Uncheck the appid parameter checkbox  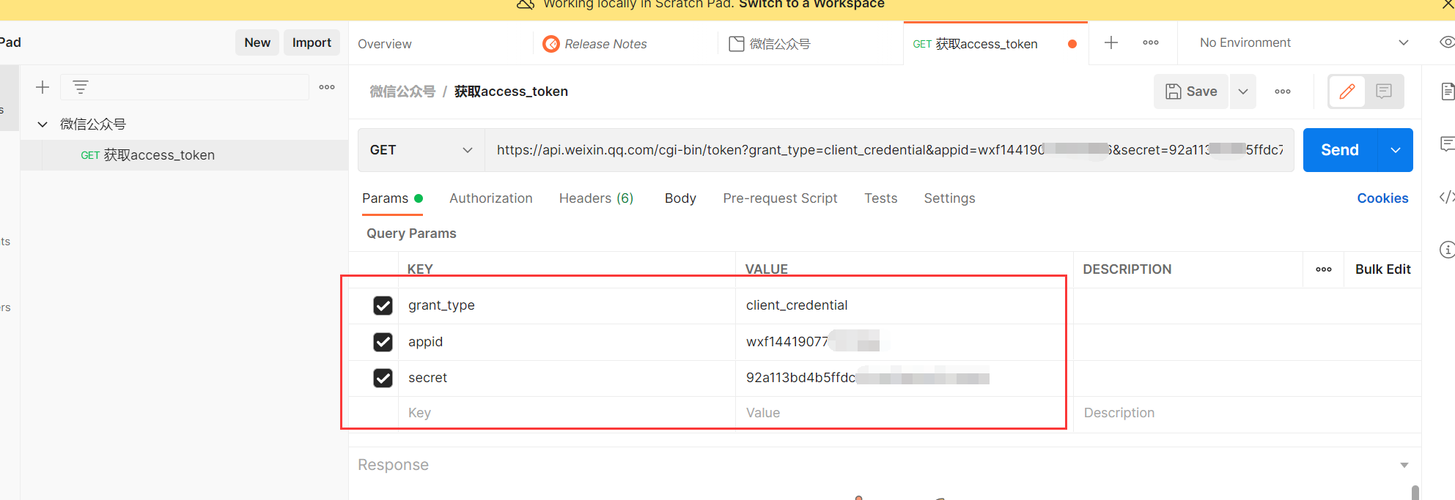[383, 342]
